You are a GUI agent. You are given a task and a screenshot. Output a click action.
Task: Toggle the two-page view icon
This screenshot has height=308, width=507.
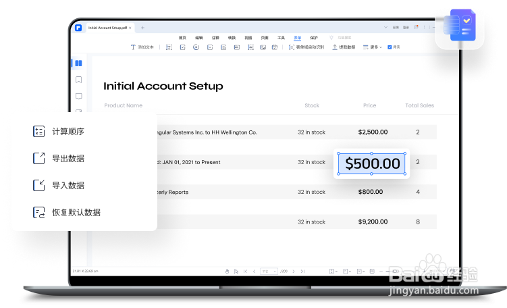(x=372, y=271)
